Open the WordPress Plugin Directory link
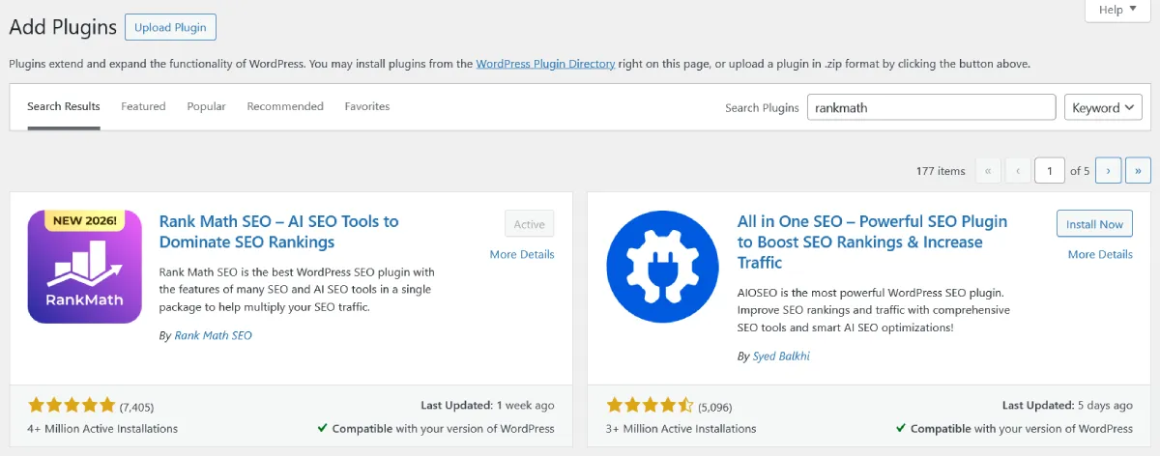 tap(545, 64)
